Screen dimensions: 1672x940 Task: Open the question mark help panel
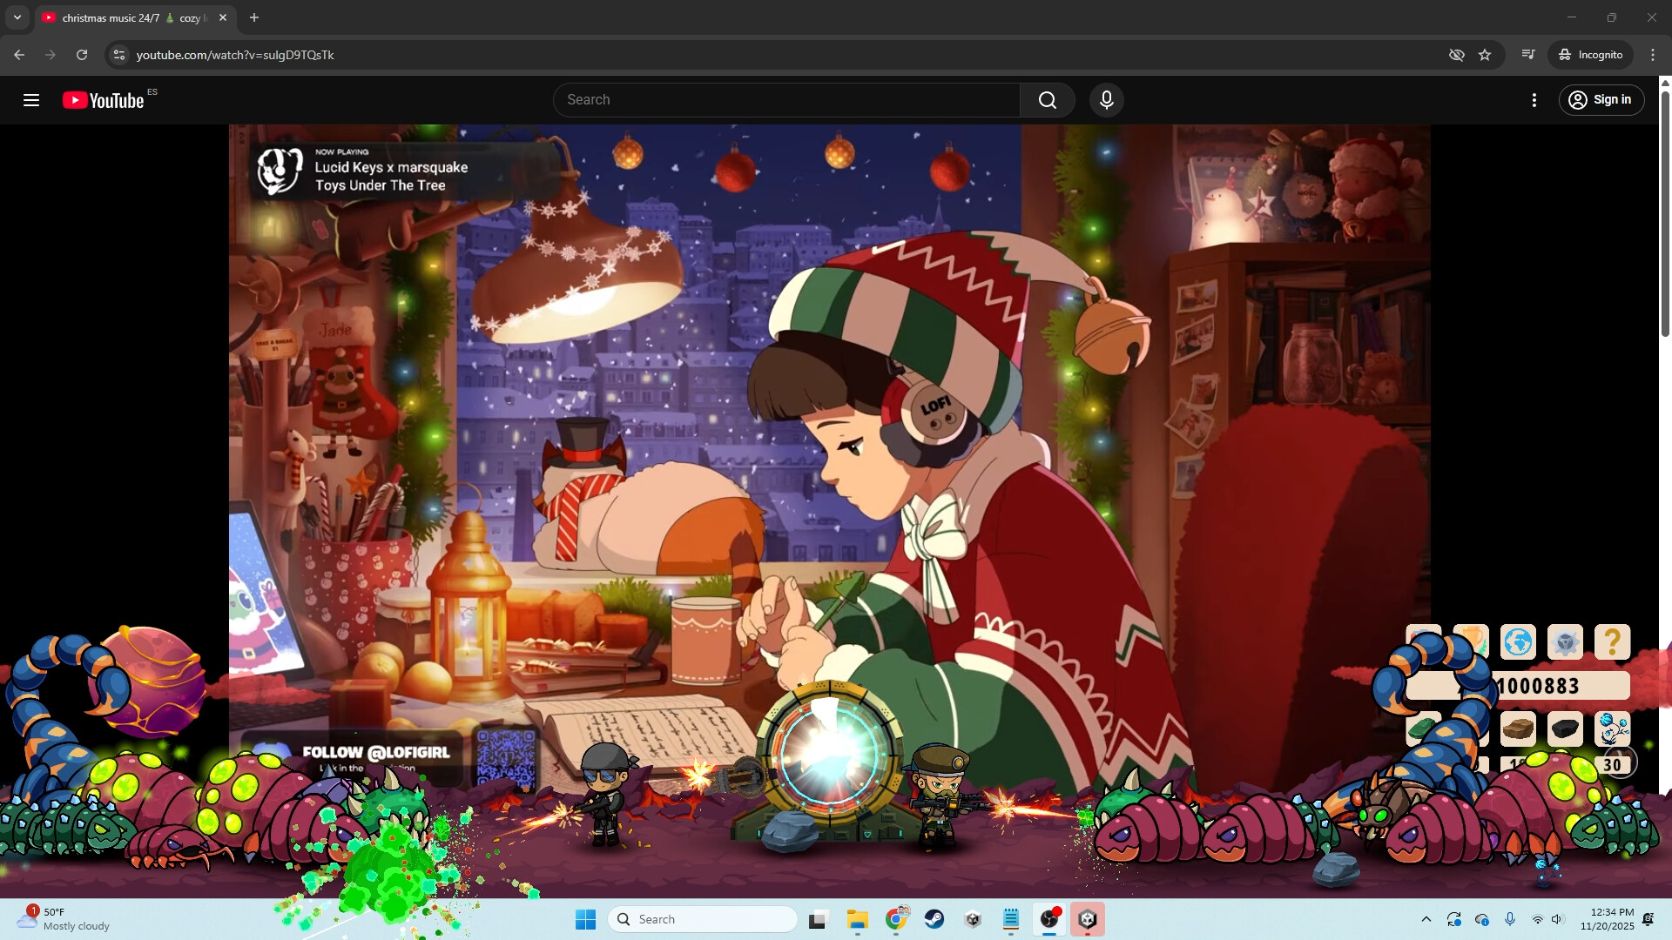point(1613,641)
